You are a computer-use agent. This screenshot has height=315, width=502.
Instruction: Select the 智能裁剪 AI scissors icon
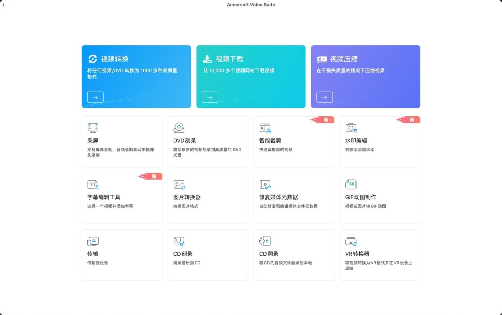pyautogui.click(x=265, y=128)
